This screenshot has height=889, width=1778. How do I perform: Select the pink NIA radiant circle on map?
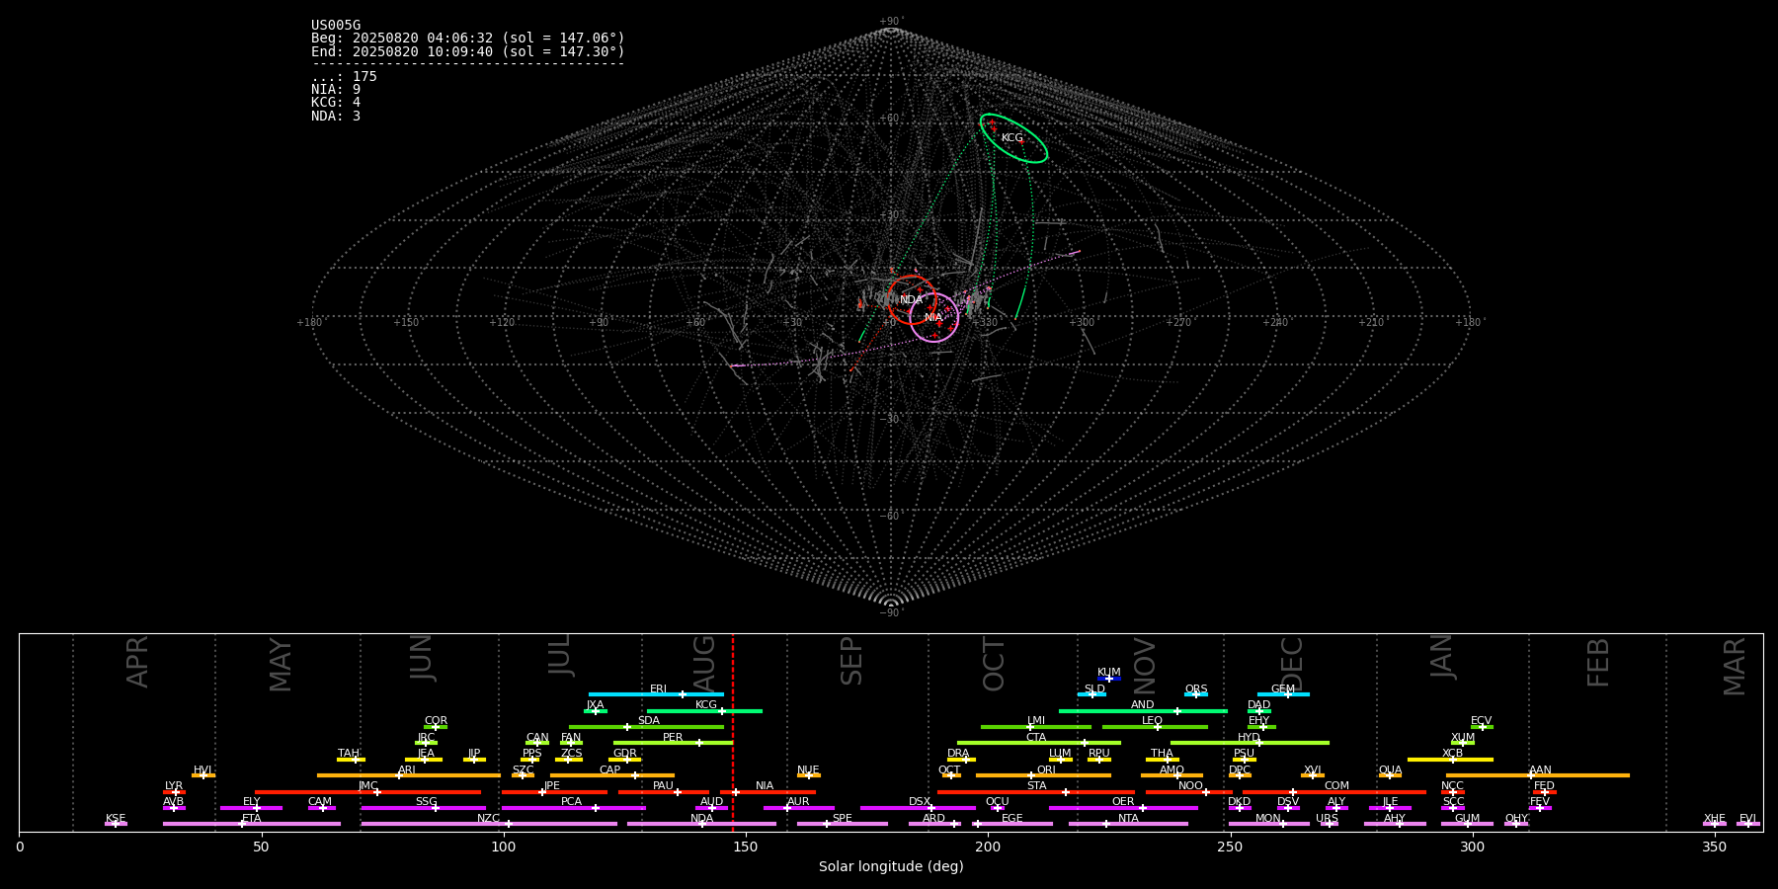(933, 317)
